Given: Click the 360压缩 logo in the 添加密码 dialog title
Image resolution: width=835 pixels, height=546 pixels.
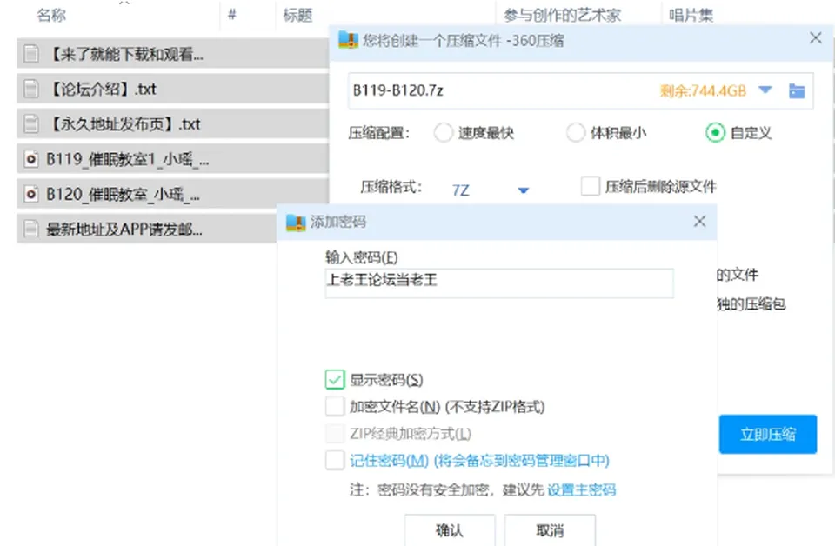Looking at the screenshot, I should click(x=296, y=222).
